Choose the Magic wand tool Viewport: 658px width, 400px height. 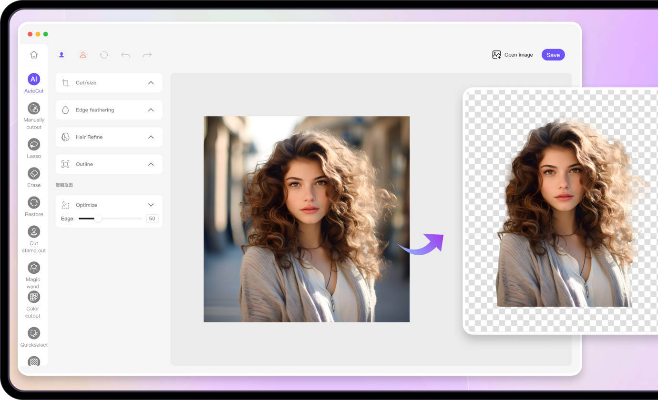tap(34, 268)
